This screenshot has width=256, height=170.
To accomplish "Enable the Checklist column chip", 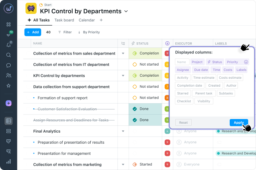I will click(184, 101).
